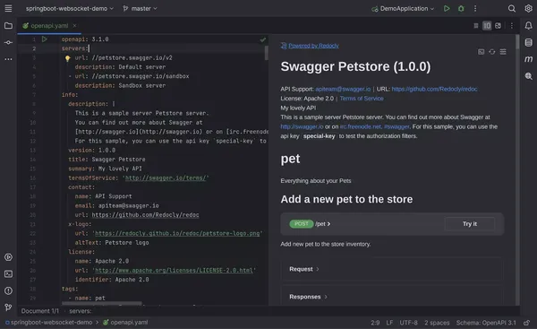Click servers: breadcrumb in editor
The height and width of the screenshot is (329, 537).
click(81, 311)
